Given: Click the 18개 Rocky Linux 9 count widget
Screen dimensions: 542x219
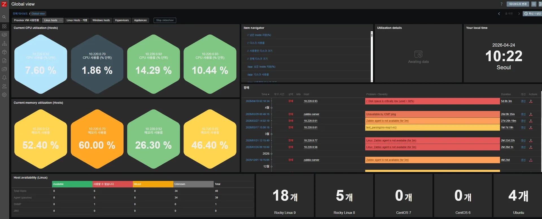Looking at the screenshot, I should coord(285,195).
